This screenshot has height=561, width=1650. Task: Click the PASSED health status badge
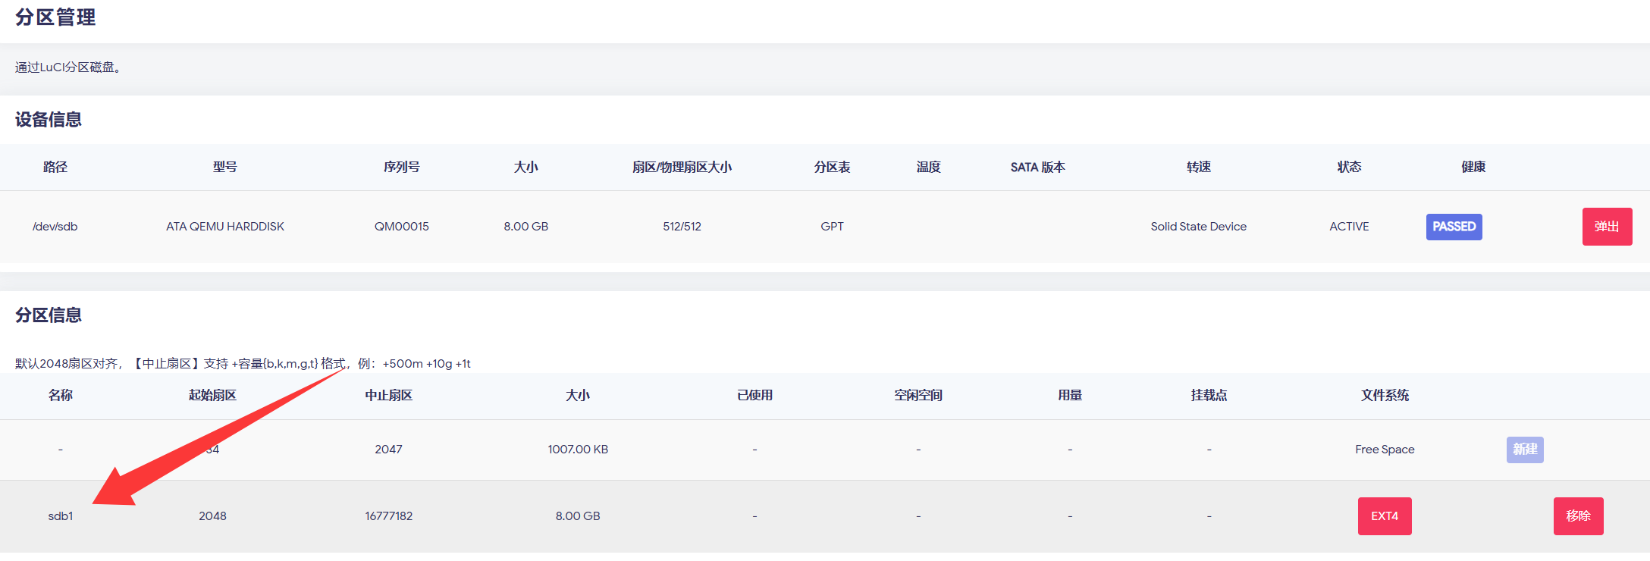pos(1454,227)
